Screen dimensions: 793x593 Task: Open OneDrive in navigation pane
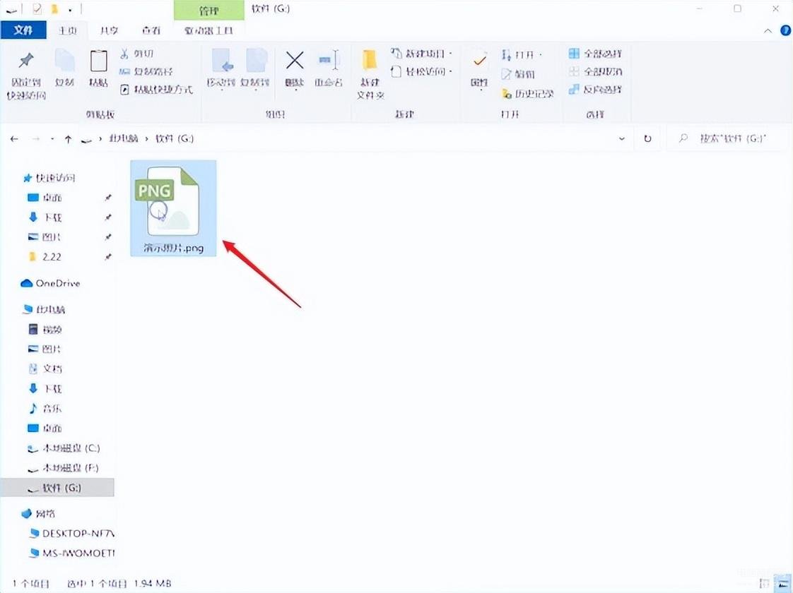[51, 283]
